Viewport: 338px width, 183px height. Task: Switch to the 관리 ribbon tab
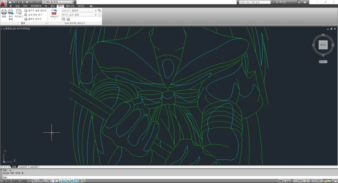click(53, 6)
